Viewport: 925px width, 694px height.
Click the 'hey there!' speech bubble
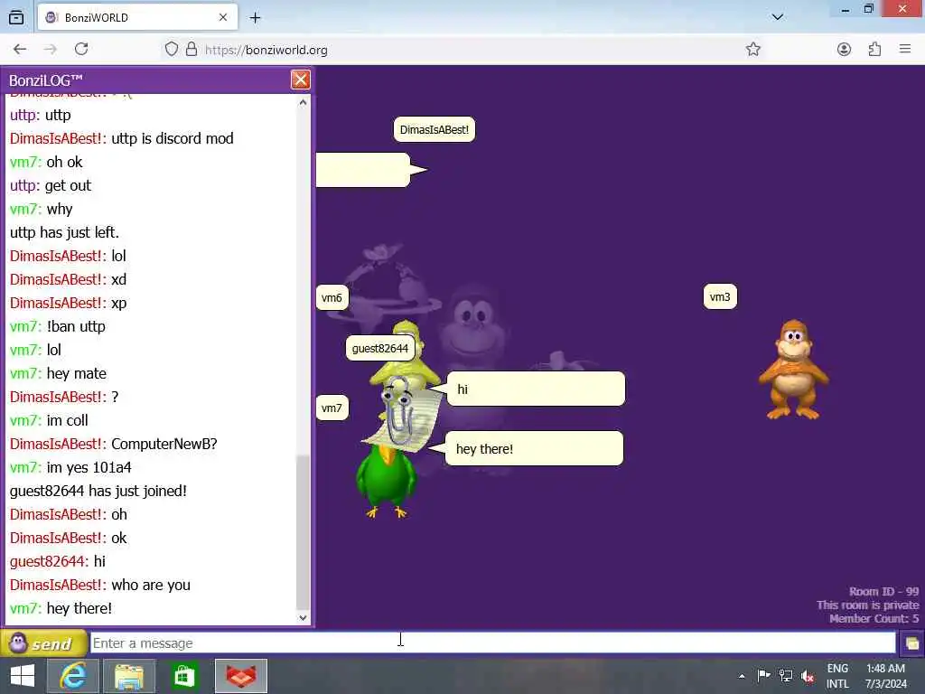[x=534, y=448]
